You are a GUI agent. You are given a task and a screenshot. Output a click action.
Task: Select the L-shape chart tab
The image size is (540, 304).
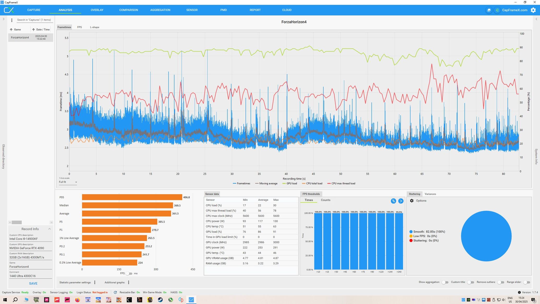click(x=95, y=27)
